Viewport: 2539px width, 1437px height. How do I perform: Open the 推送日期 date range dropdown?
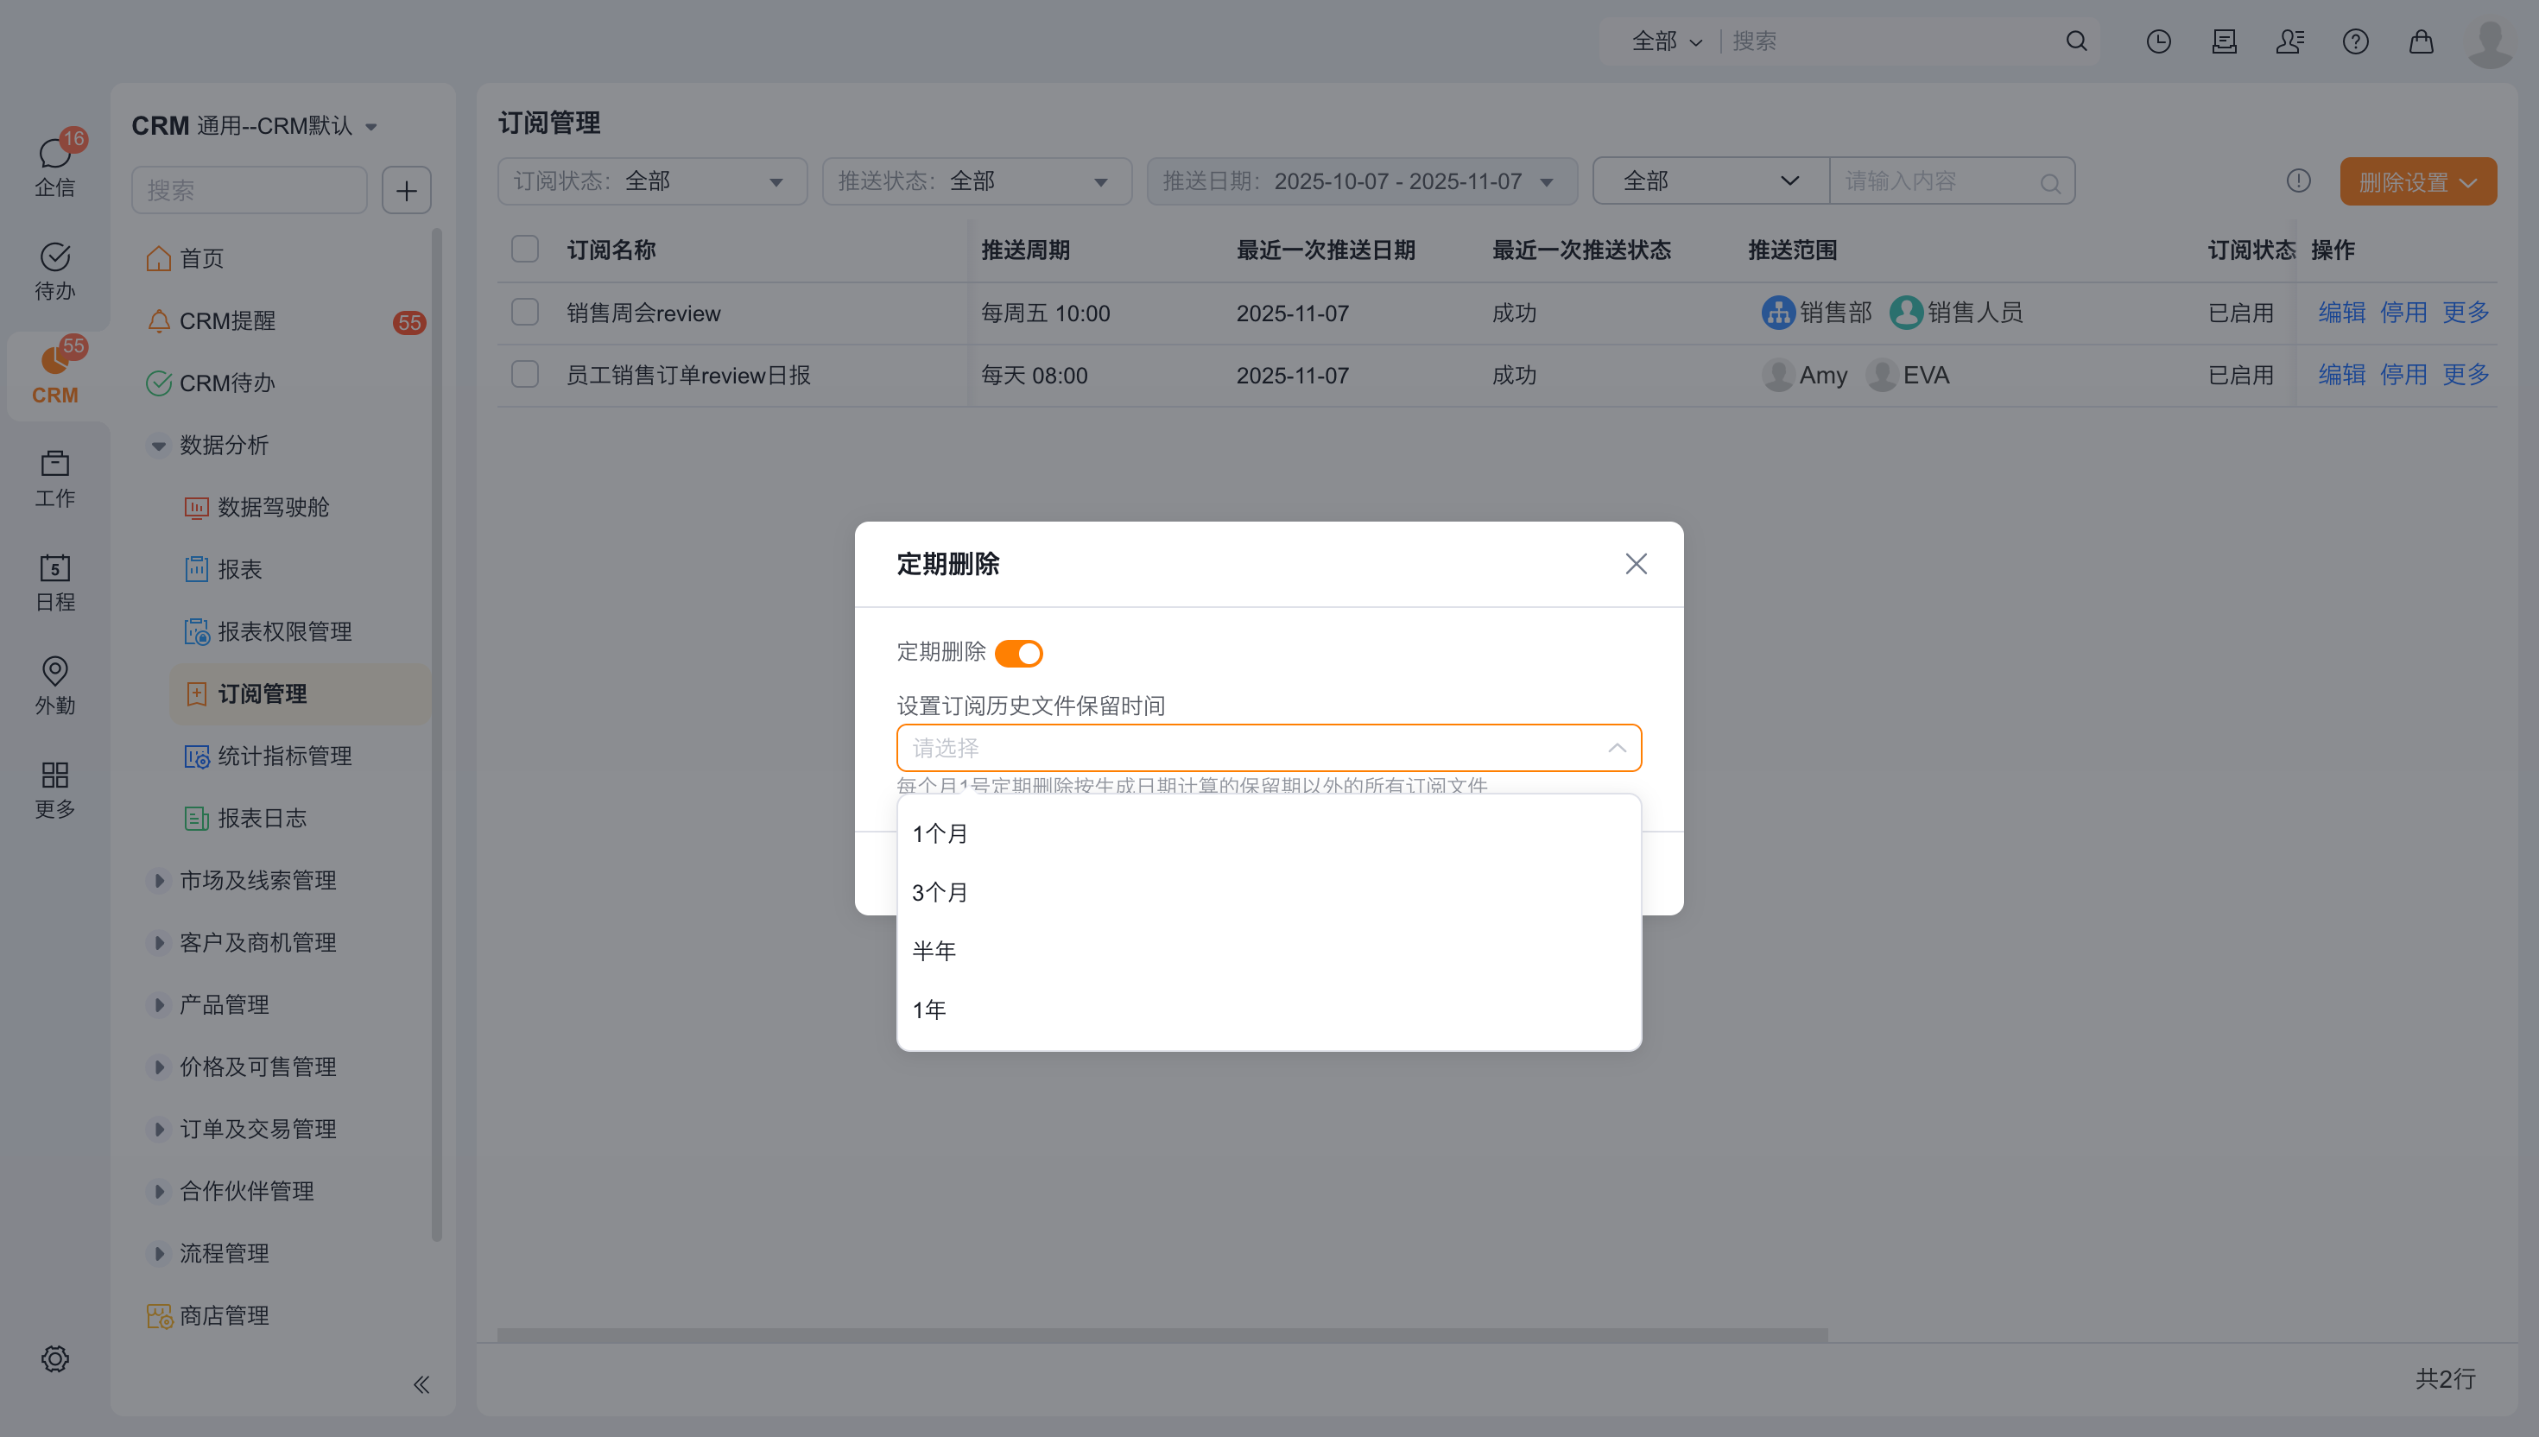tap(1361, 181)
